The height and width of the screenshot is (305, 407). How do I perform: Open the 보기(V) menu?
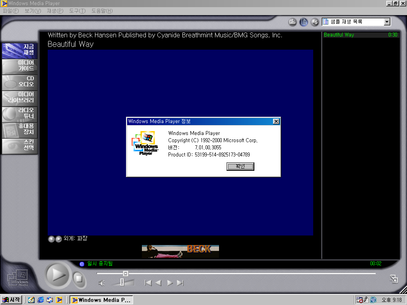click(33, 11)
